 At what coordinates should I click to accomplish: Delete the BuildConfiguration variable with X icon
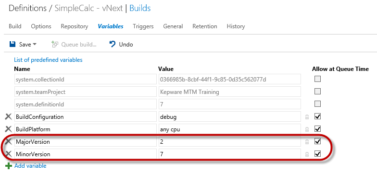pyautogui.click(x=9, y=117)
